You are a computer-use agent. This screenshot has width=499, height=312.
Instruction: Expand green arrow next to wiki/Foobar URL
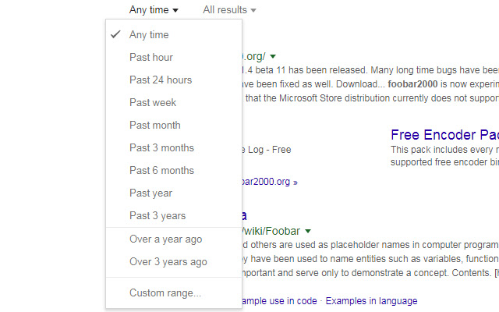308,231
